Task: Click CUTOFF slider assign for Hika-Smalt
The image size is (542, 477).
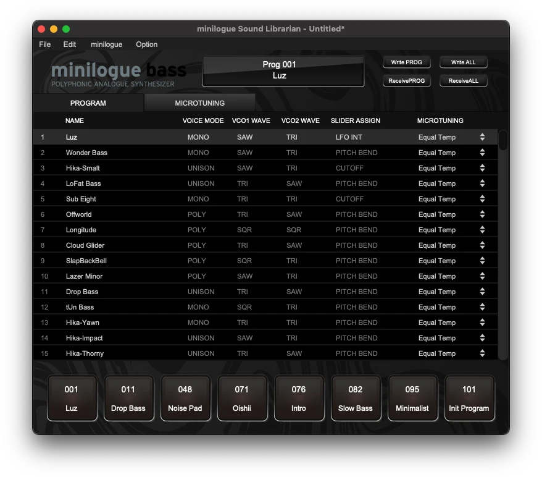Action: (349, 168)
